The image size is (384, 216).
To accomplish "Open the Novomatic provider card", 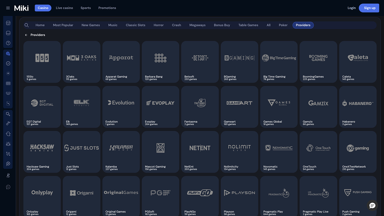I will pos(279,152).
